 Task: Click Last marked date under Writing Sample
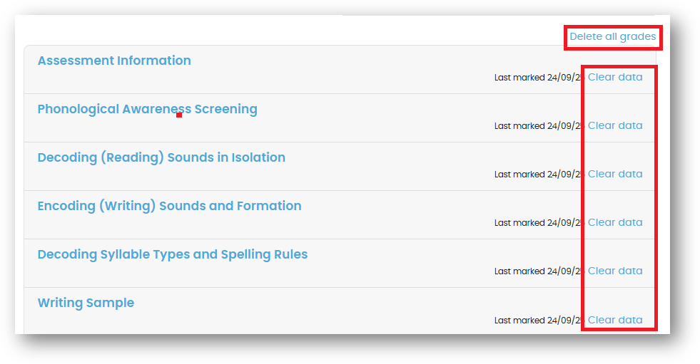pos(539,321)
